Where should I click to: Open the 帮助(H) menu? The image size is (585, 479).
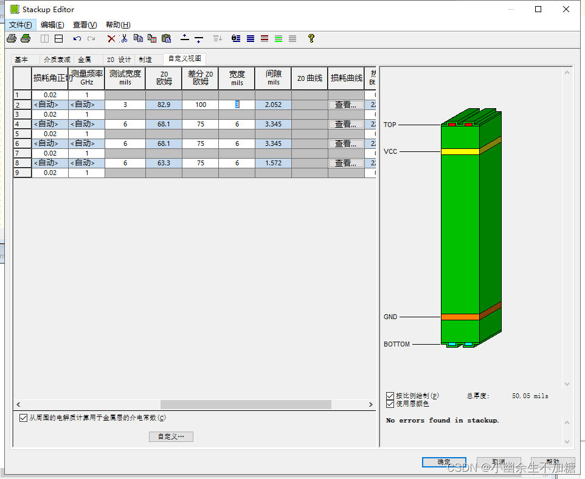[x=118, y=25]
